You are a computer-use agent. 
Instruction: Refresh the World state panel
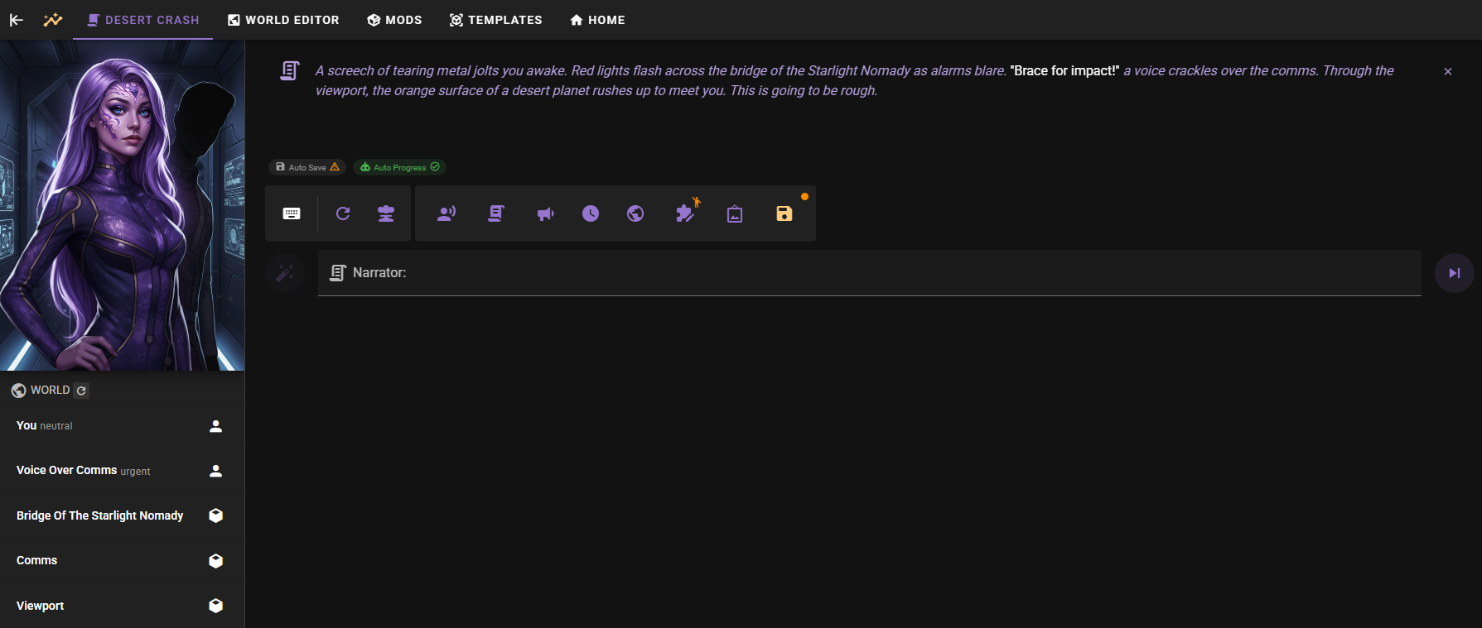81,391
